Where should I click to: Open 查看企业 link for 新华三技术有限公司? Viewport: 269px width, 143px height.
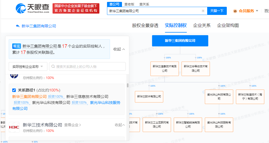click(72, 125)
